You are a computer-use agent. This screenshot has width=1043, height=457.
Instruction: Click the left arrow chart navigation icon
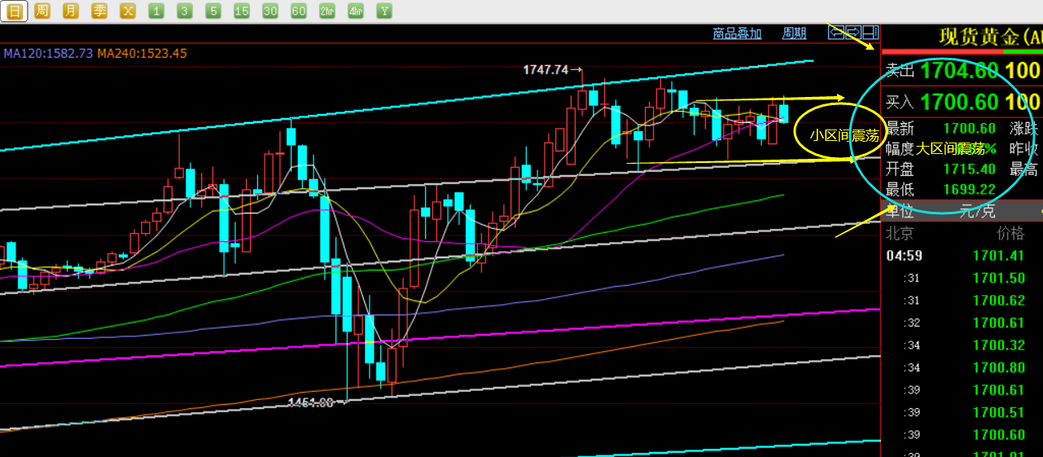(x=836, y=33)
